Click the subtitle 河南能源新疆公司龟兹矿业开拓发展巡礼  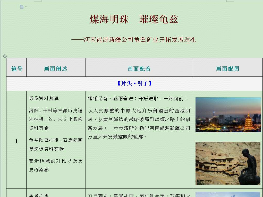[x=140, y=40]
